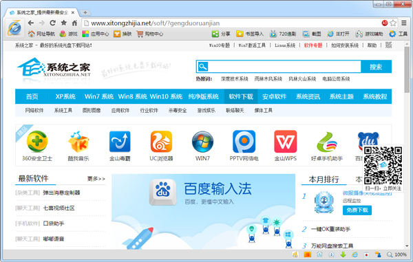Open 万能网盘搜索工具 ranking entry
Viewport: 413px width, 262px height.
[332, 246]
